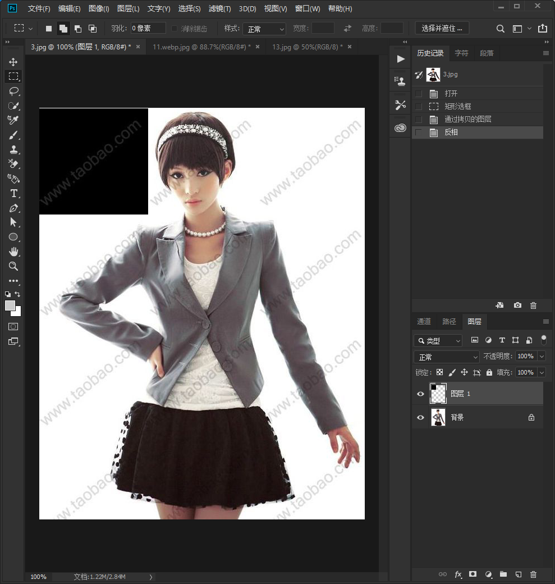This screenshot has width=555, height=584.
Task: Open the 样式 style dropdown
Action: pyautogui.click(x=264, y=29)
